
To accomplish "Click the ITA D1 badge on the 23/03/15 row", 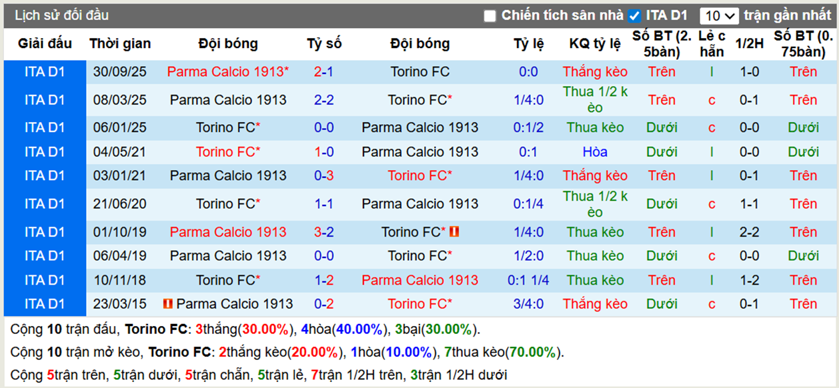I will 44,303.
